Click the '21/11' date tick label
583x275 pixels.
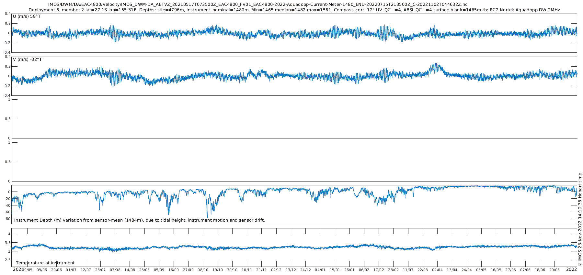pyautogui.click(x=261, y=270)
